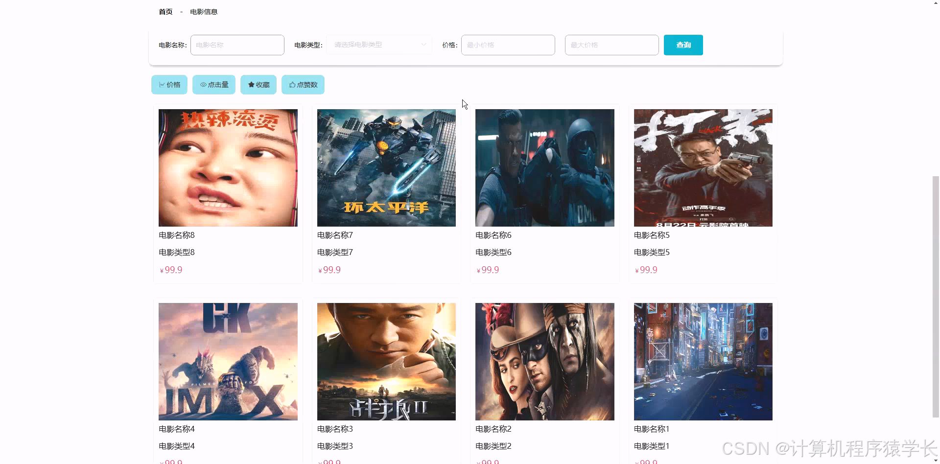Sort movies by 价格 button
Image resolution: width=940 pixels, height=464 pixels.
click(x=169, y=85)
